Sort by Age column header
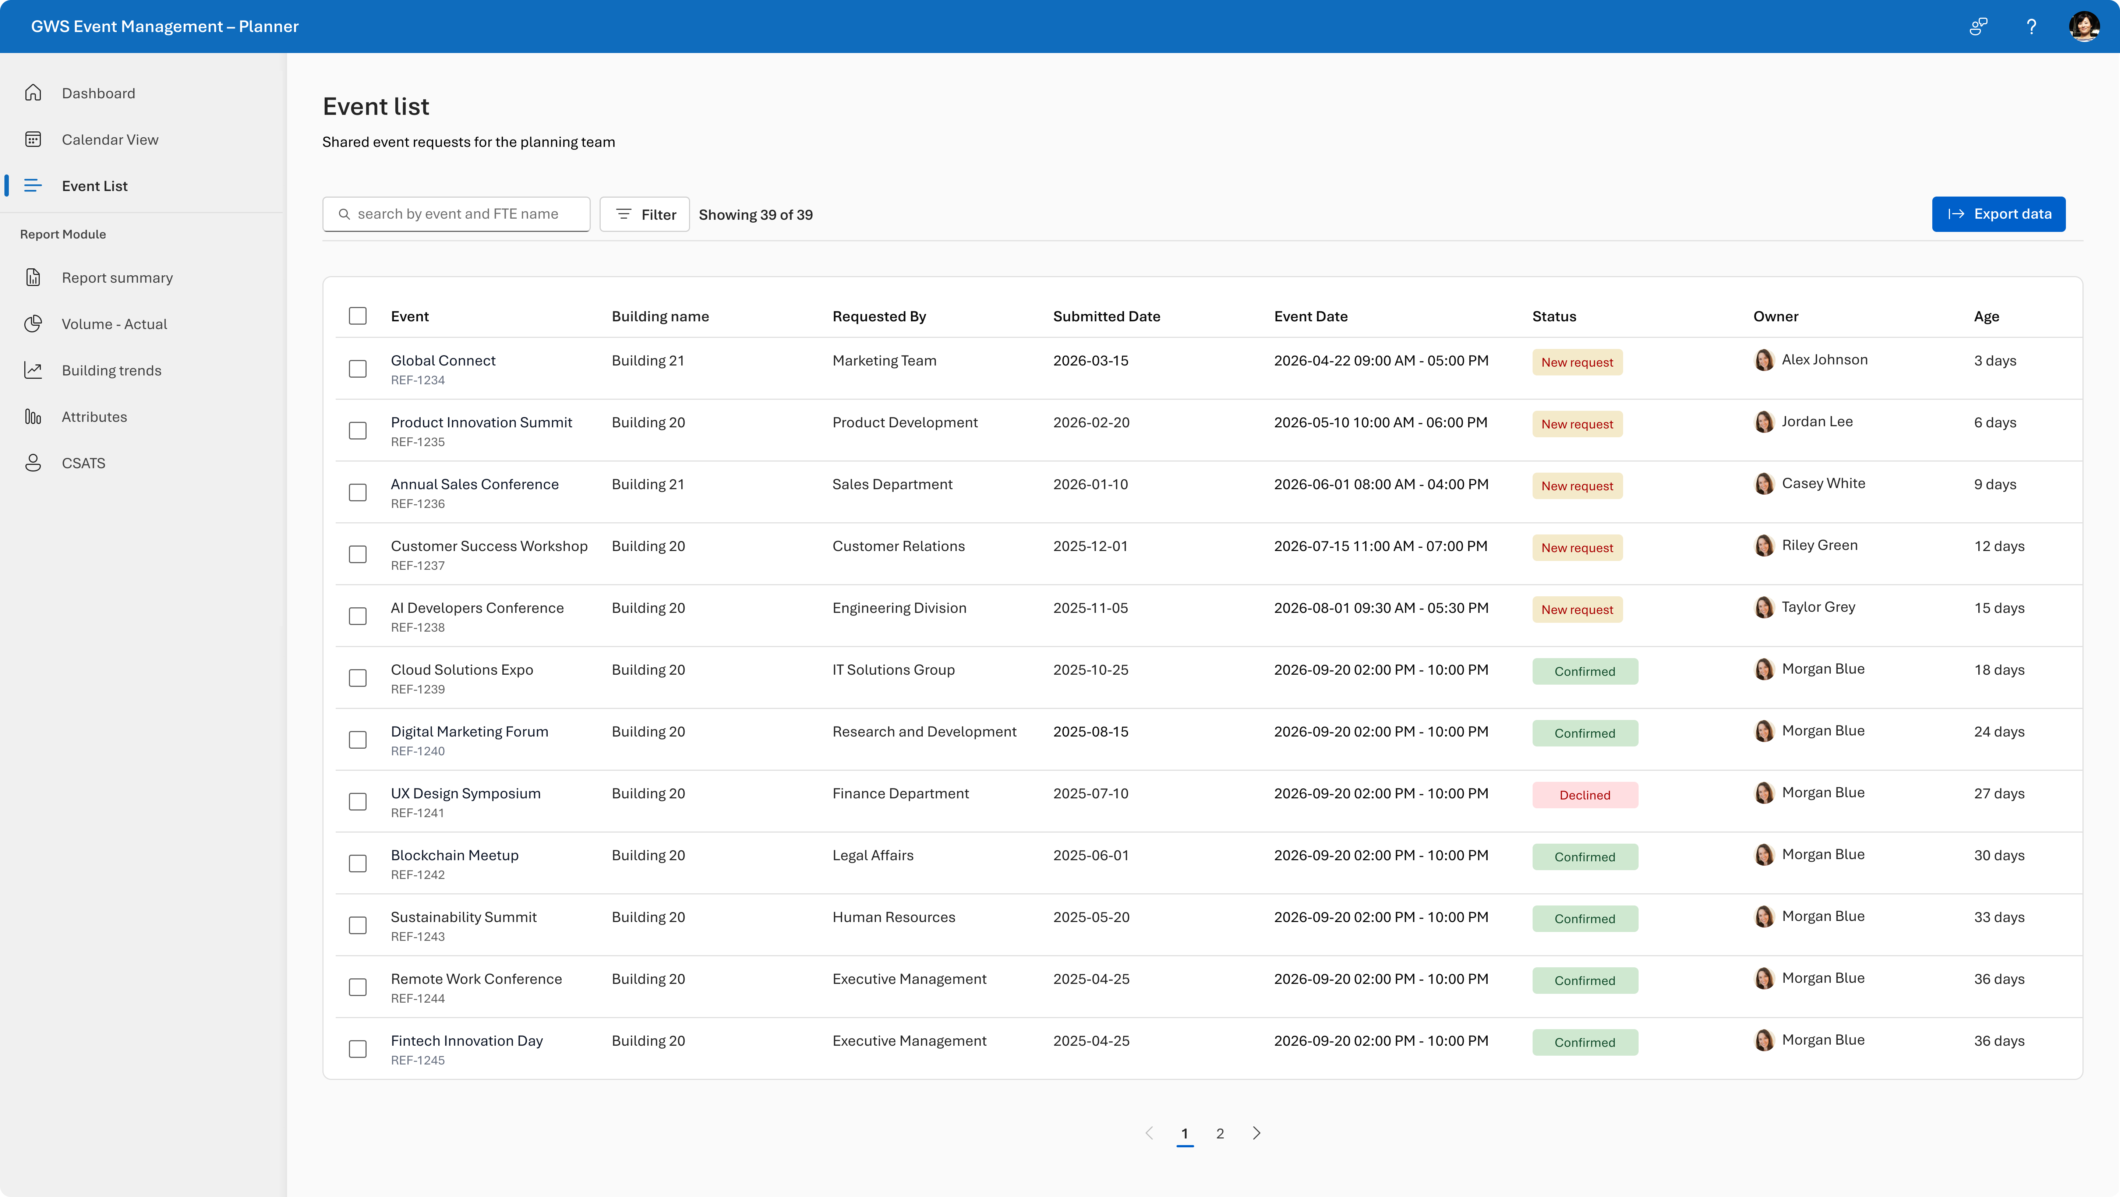 tap(1986, 316)
